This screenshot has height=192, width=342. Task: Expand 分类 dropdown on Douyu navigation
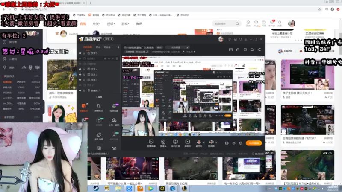tap(97, 24)
